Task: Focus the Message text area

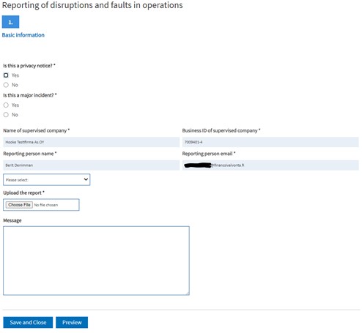Action: pos(96,261)
